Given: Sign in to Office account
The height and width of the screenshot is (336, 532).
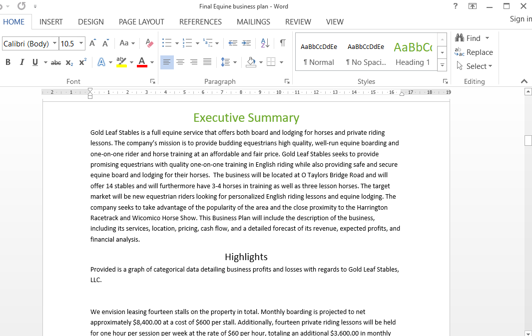Looking at the screenshot, I should (521, 19).
